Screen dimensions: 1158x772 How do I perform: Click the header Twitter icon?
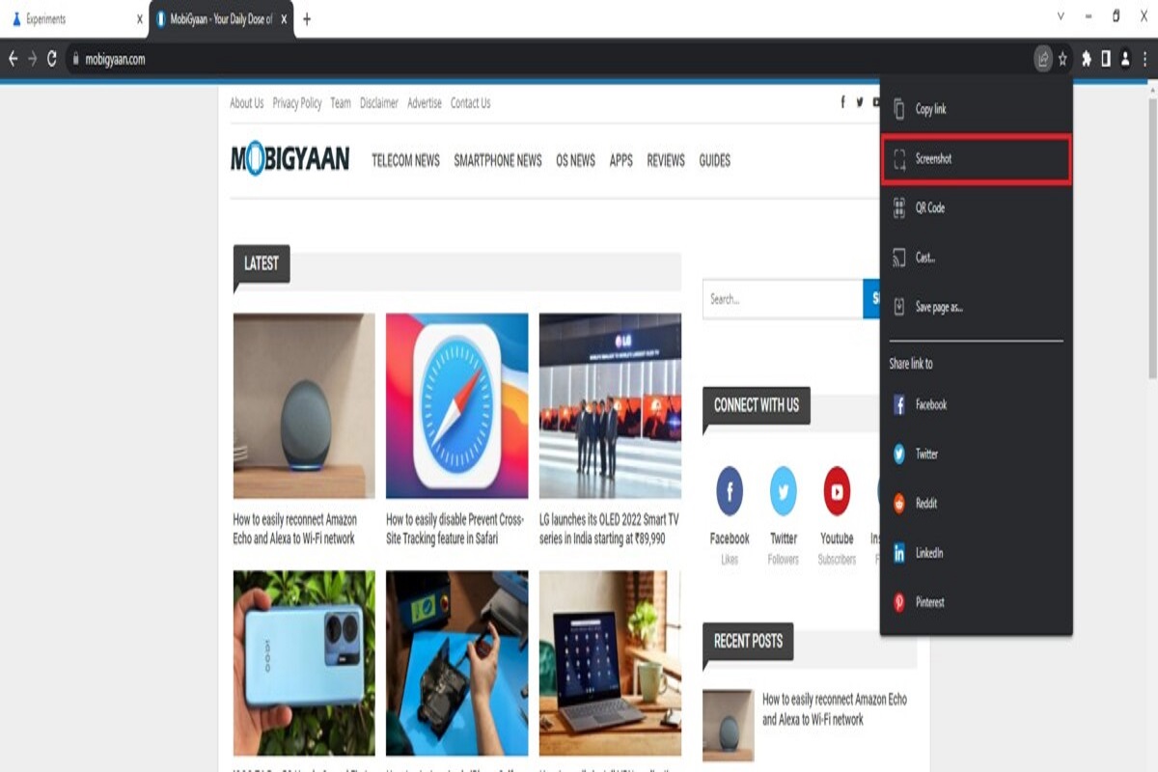tap(860, 102)
